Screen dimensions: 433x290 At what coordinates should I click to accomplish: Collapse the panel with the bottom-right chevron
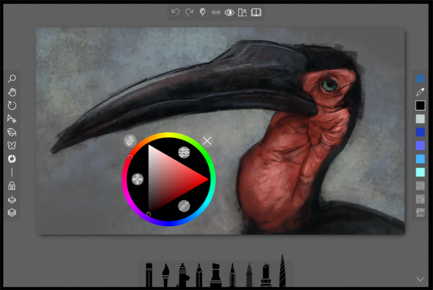click(420, 279)
